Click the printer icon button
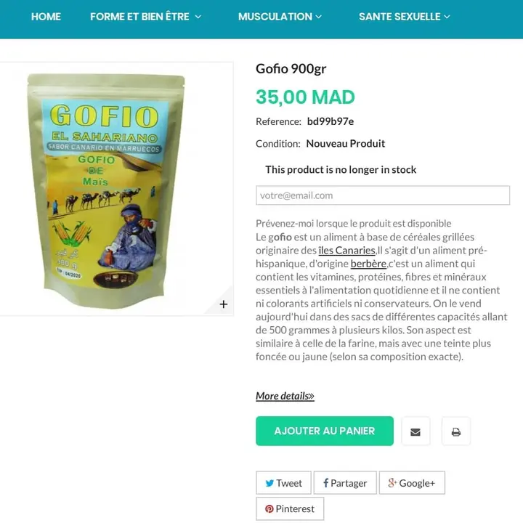Screen dimensions: 523x523 (456, 432)
